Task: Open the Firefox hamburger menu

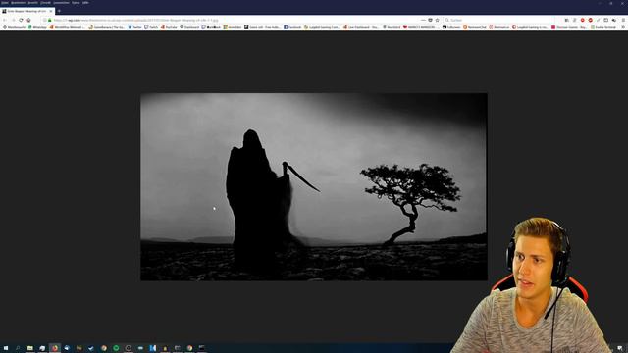Action: (623, 20)
